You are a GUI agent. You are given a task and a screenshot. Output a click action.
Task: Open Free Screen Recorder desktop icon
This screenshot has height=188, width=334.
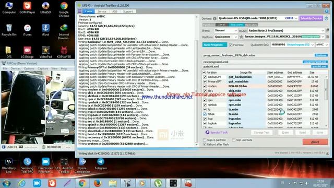(x=45, y=166)
